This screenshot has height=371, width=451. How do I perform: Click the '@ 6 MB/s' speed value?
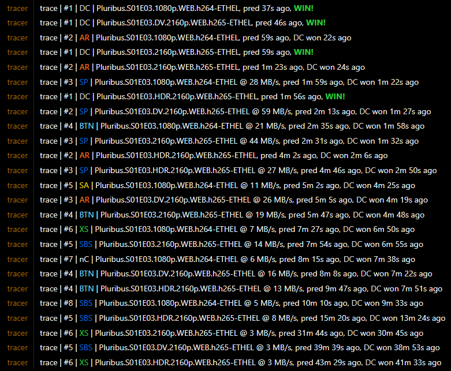[258, 259]
